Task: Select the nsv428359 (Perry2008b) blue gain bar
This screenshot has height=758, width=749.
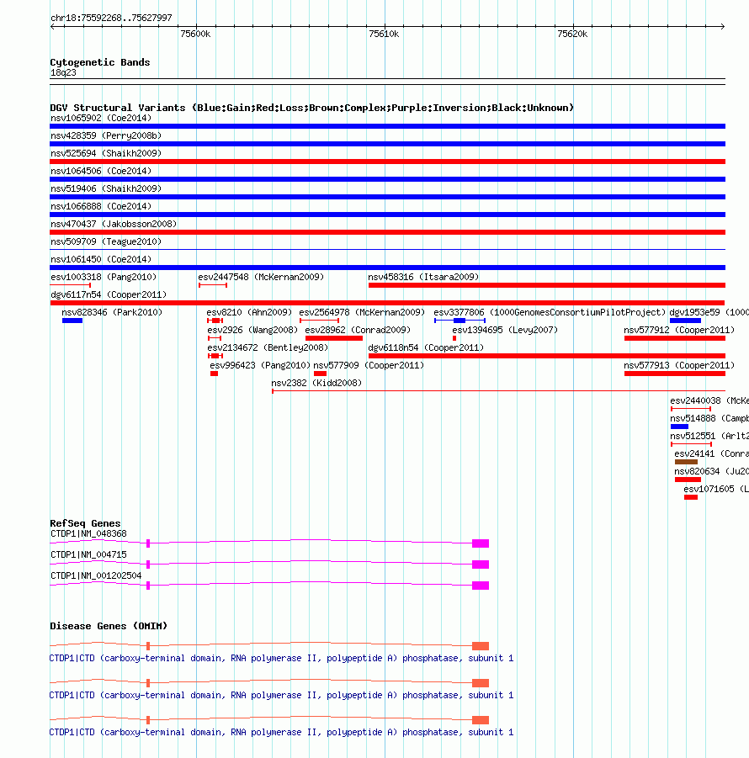Action: coord(387,144)
